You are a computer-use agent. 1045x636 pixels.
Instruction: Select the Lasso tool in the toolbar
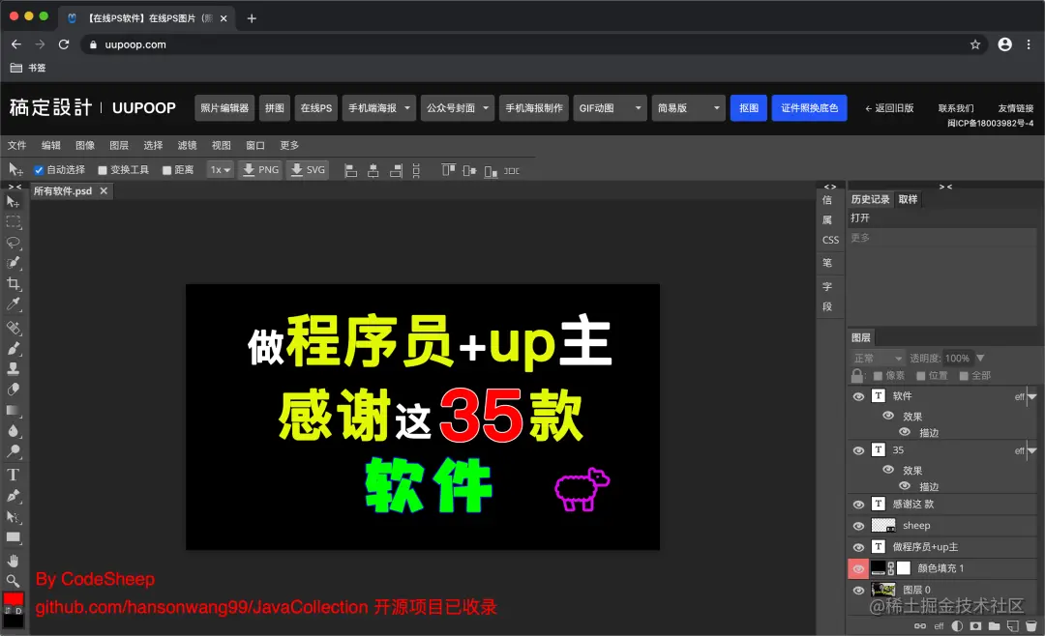pos(14,243)
